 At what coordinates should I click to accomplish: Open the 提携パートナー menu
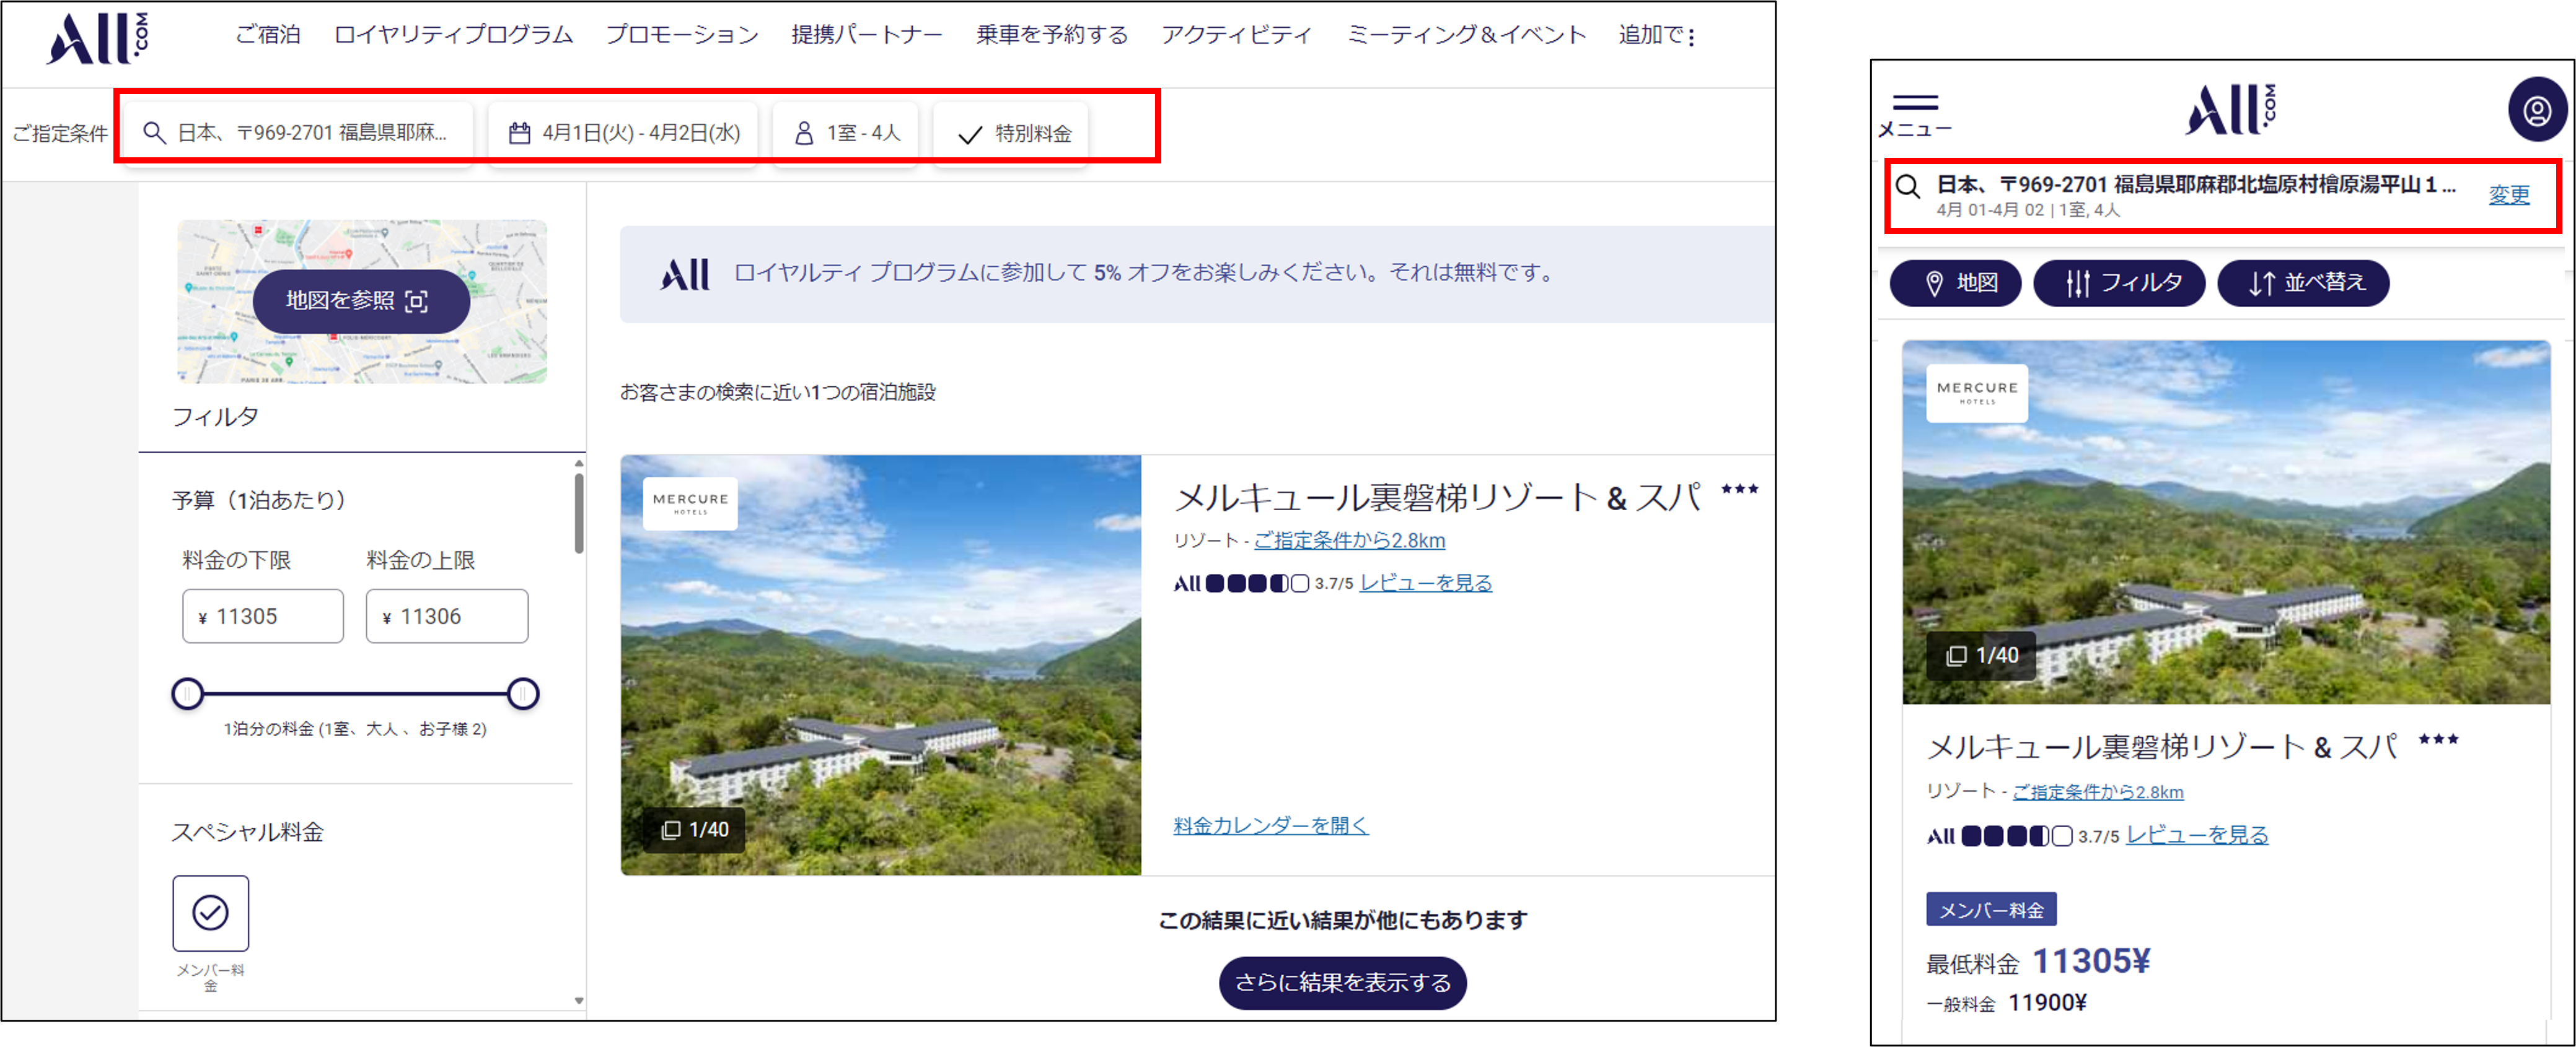pyautogui.click(x=867, y=35)
